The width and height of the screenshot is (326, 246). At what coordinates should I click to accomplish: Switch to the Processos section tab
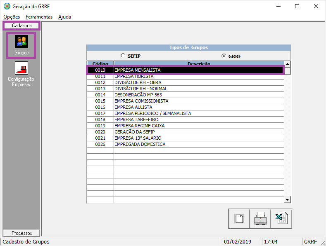pos(21,233)
